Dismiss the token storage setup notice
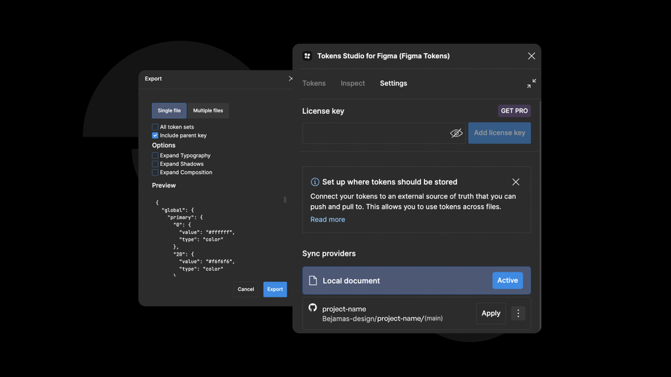This screenshot has height=377, width=671. [x=516, y=182]
